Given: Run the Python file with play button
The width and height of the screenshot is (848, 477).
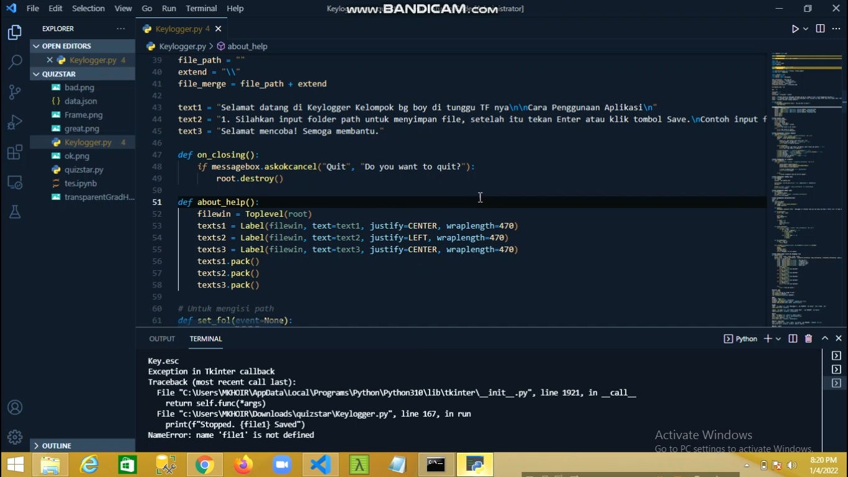Looking at the screenshot, I should click(x=795, y=29).
